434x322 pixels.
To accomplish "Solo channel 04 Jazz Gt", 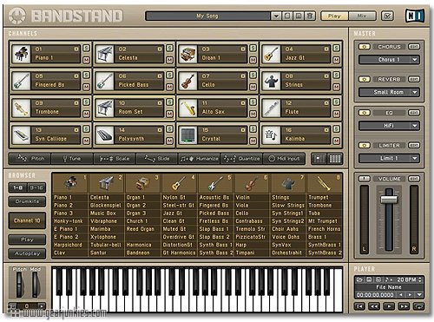I will pos(336,49).
